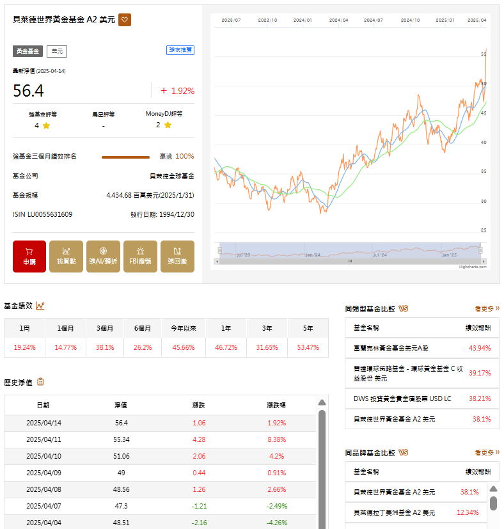Select the 6個月 performance column
The width and height of the screenshot is (504, 529).
point(143,328)
